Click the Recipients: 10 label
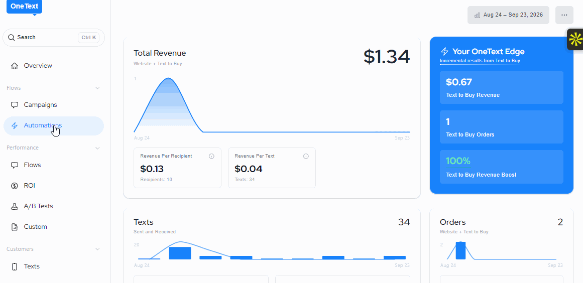The height and width of the screenshot is (283, 583). 156,180
